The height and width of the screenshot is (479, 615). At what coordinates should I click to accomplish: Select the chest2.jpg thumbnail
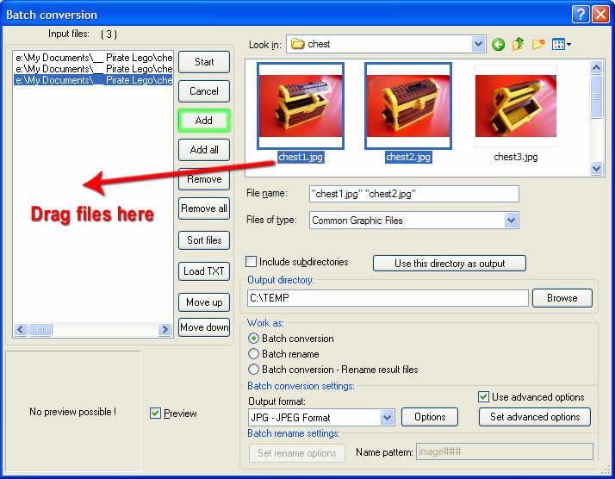(x=408, y=106)
